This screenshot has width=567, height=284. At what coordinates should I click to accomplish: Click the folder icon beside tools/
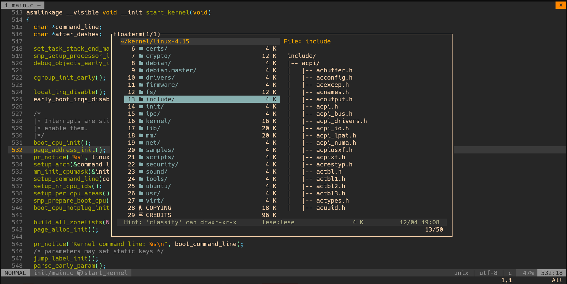tap(141, 179)
